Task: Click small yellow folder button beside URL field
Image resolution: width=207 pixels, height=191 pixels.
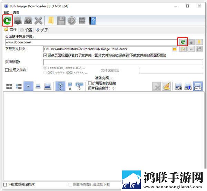Action: pos(199,42)
